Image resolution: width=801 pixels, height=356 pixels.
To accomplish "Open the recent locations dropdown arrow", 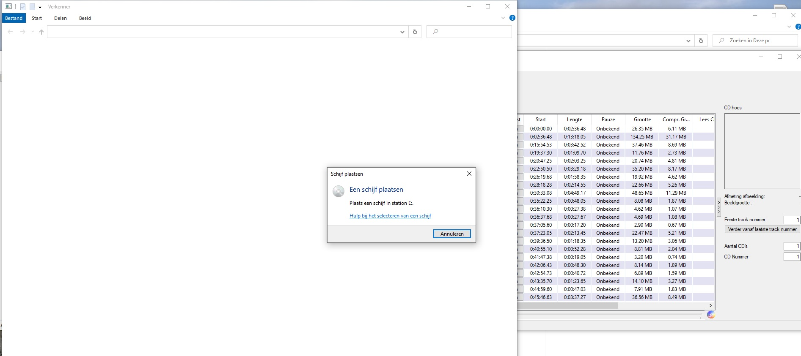I will pos(33,32).
